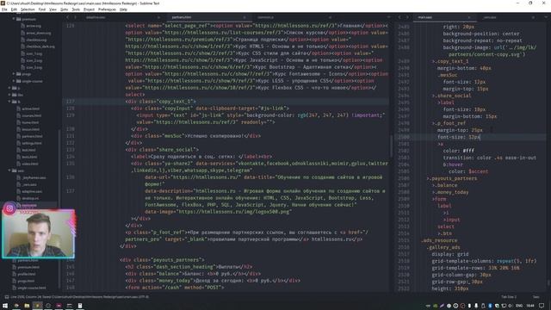Open profile.html from the sidebar
The width and height of the screenshot is (551, 310).
pos(27,274)
